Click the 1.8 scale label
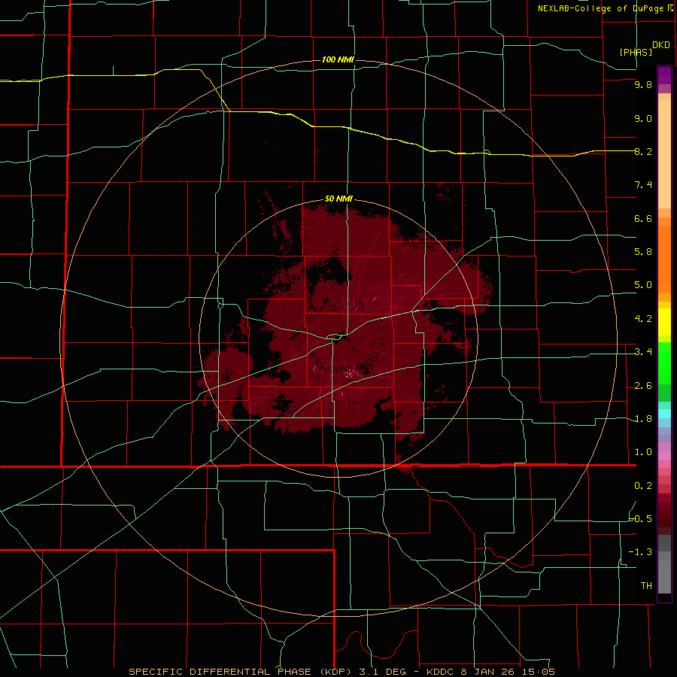 point(643,419)
